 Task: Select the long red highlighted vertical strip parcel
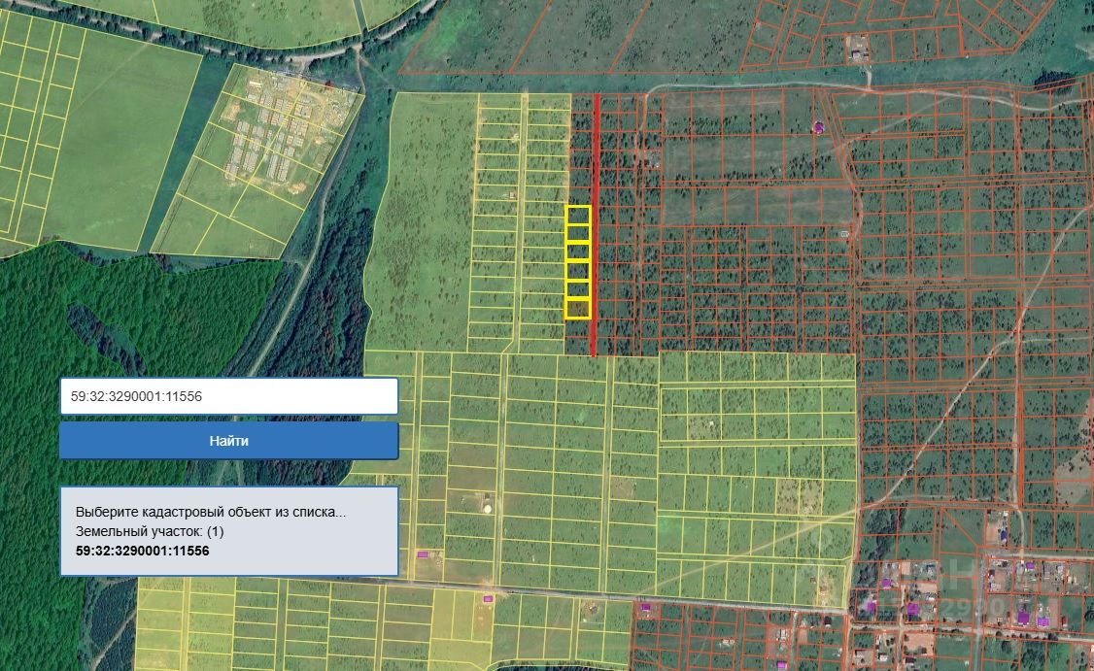pos(596,224)
